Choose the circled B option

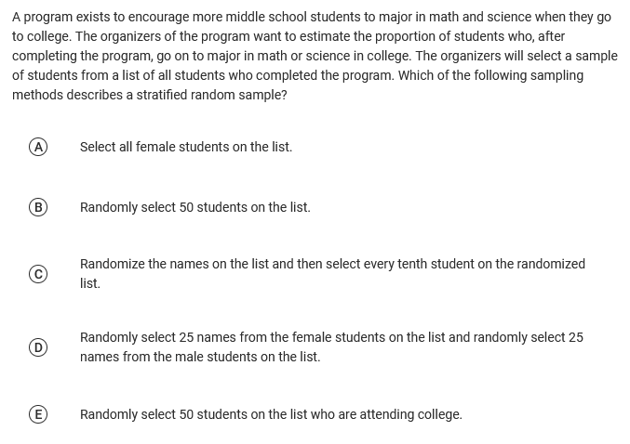pyautogui.click(x=38, y=207)
